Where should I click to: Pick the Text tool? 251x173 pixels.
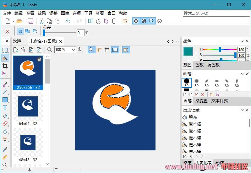pyautogui.click(x=5, y=108)
